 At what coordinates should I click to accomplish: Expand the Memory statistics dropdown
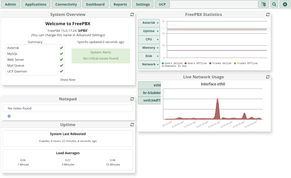pos(149,48)
